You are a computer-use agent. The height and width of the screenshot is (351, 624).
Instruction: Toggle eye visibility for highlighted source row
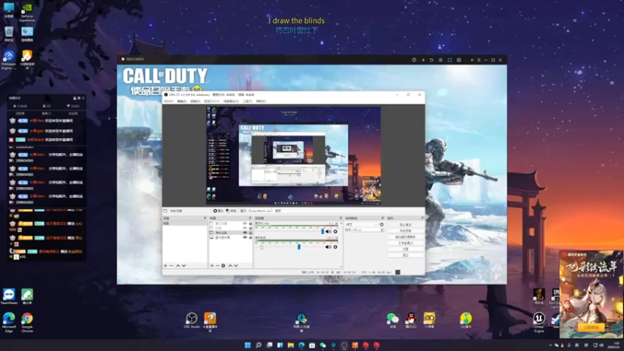245,232
